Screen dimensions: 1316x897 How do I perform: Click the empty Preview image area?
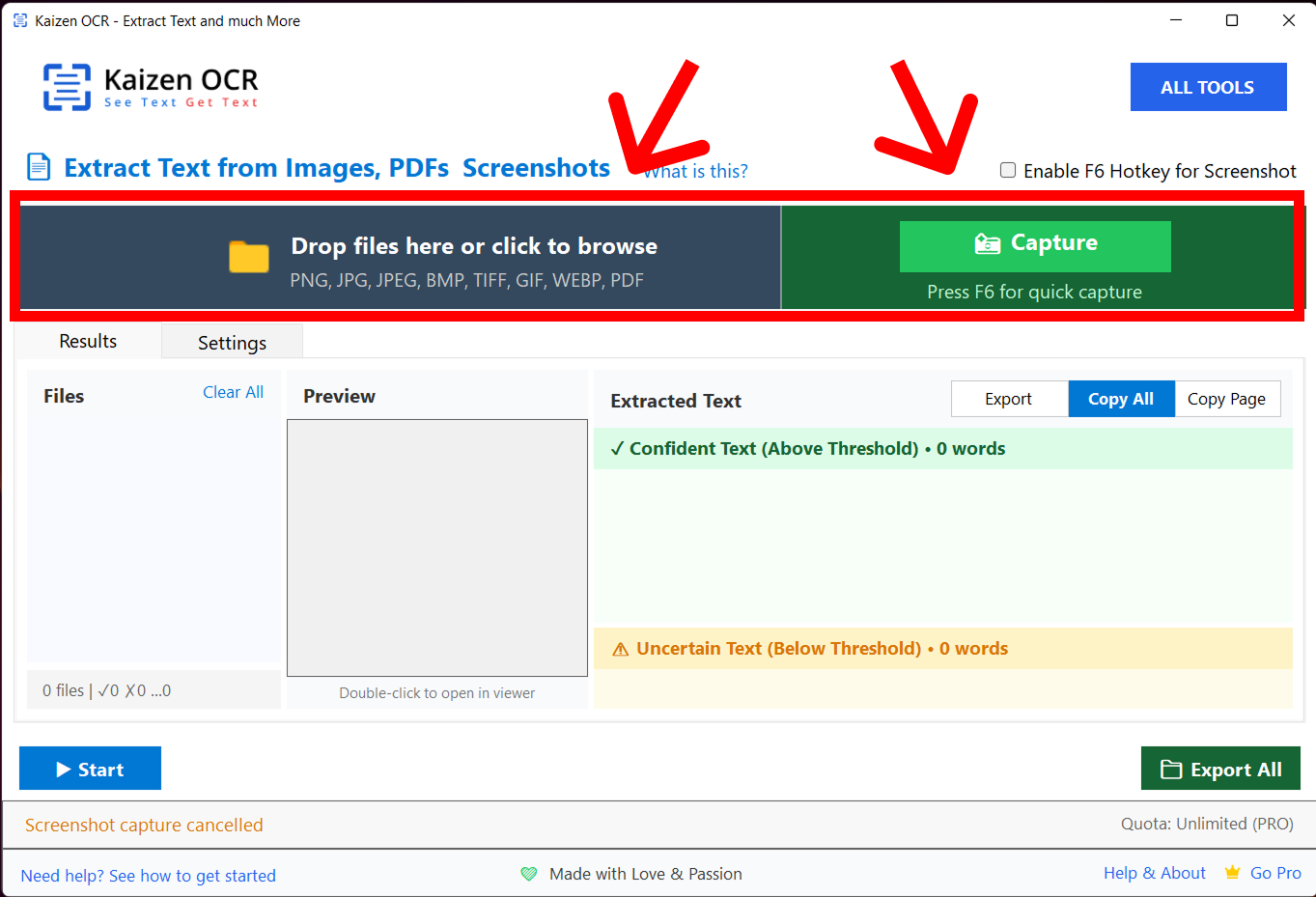click(x=436, y=547)
